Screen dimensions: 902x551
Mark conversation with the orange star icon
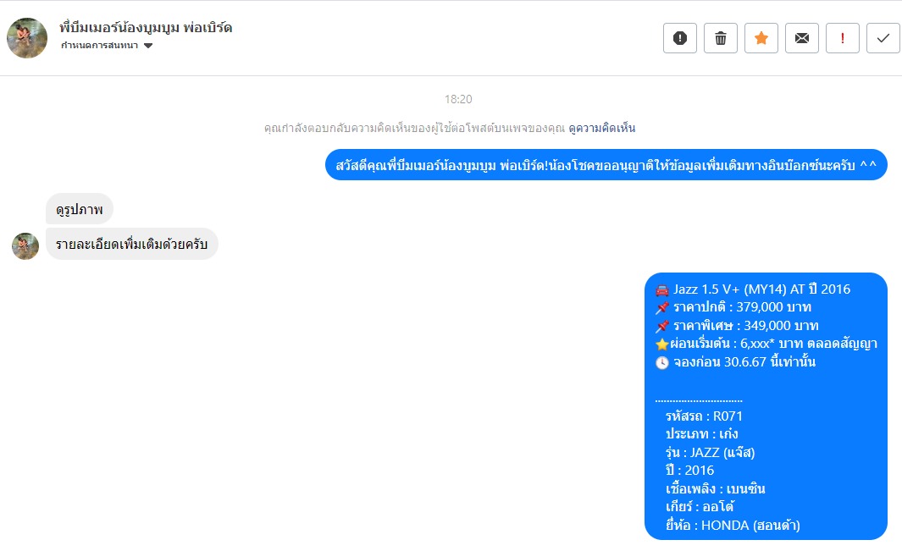(x=761, y=38)
